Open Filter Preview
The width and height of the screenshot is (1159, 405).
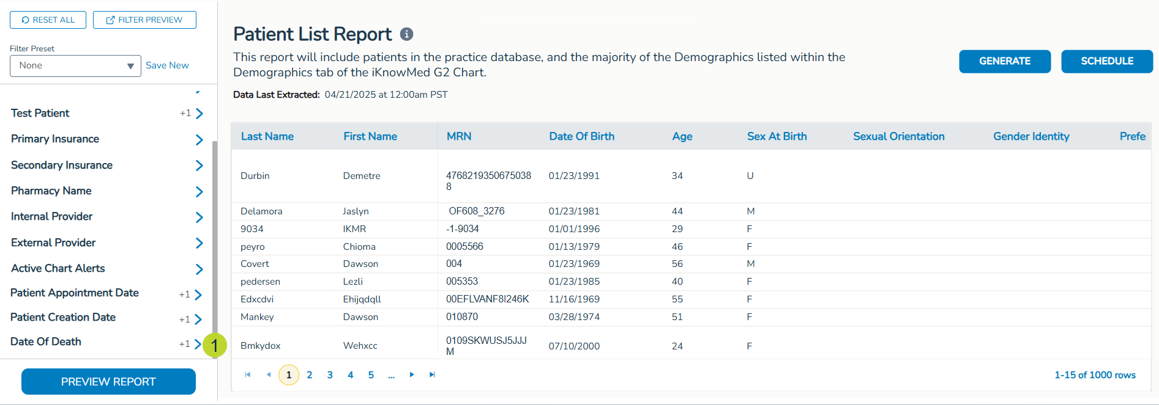tap(144, 20)
